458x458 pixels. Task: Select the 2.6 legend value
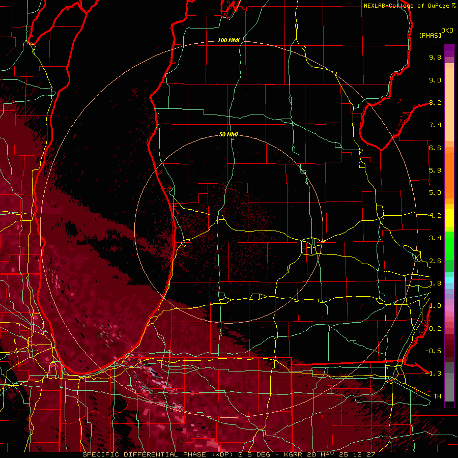tap(435, 261)
